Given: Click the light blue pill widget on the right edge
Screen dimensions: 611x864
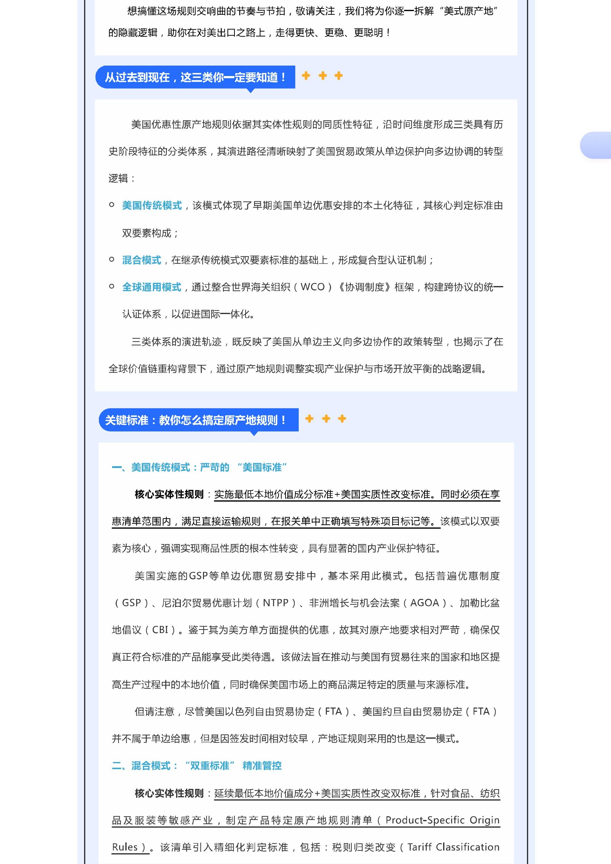Looking at the screenshot, I should pos(597,146).
